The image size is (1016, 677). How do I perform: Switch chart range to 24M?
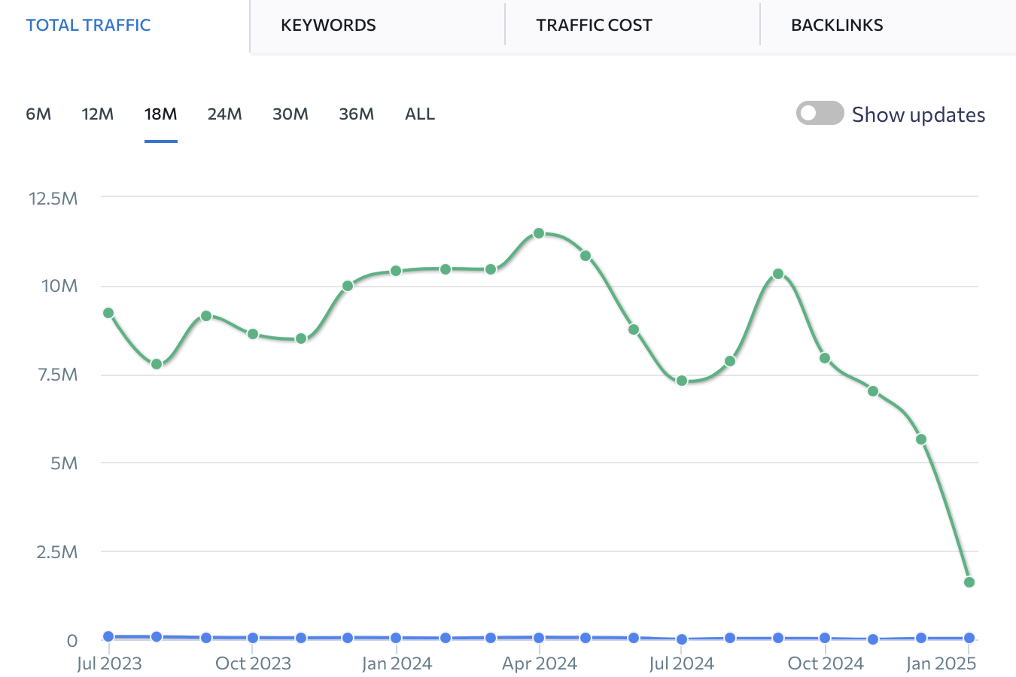coord(224,114)
